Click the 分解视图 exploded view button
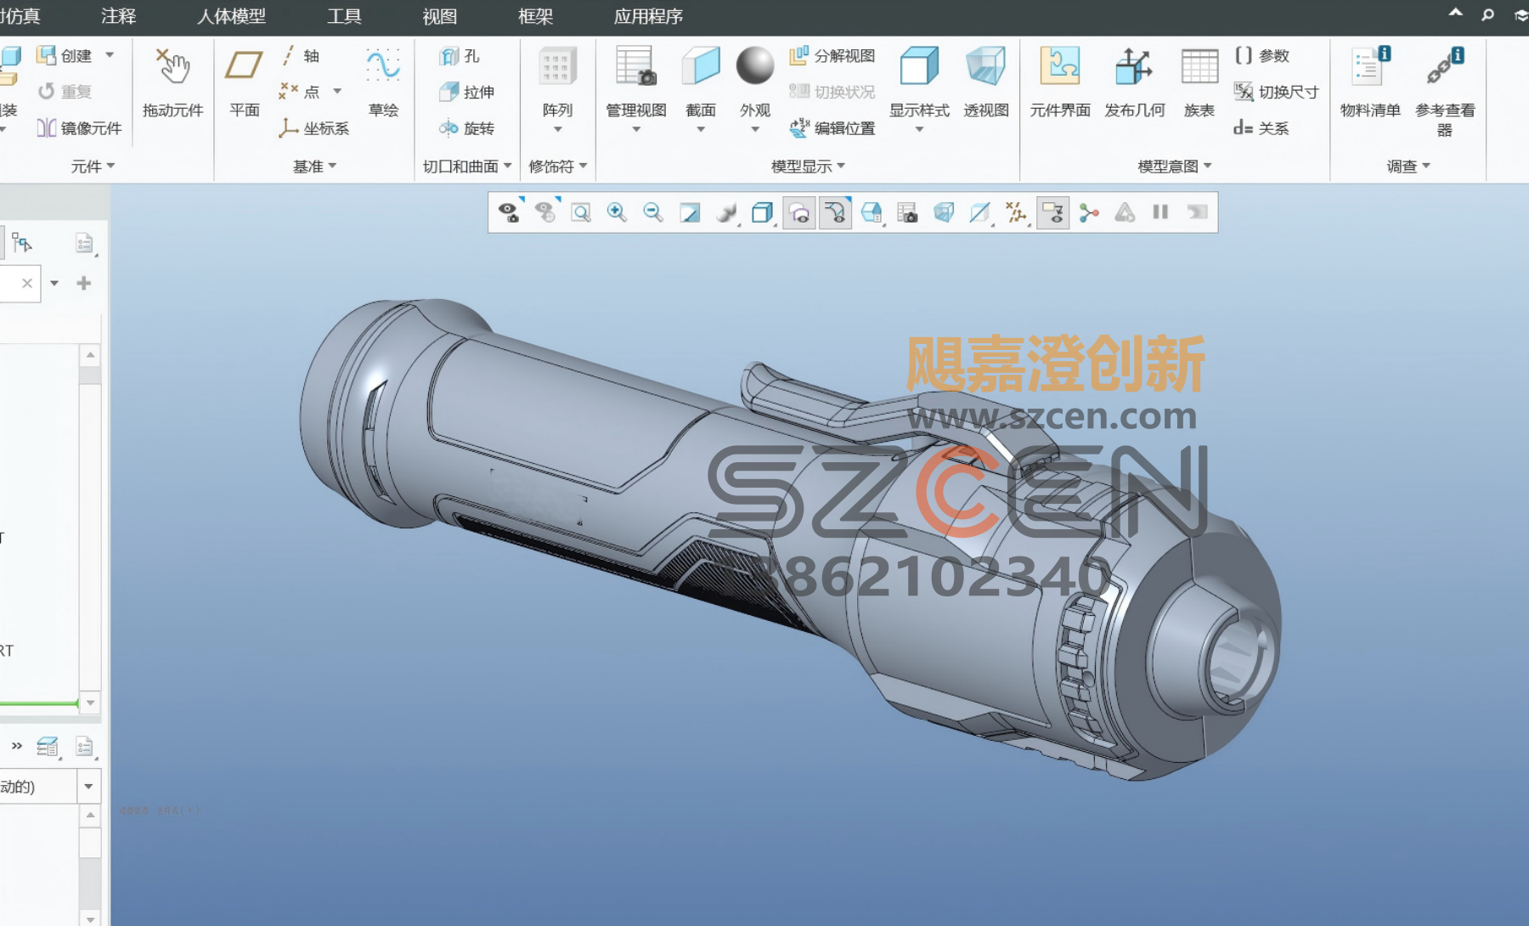The height and width of the screenshot is (926, 1529). (832, 55)
